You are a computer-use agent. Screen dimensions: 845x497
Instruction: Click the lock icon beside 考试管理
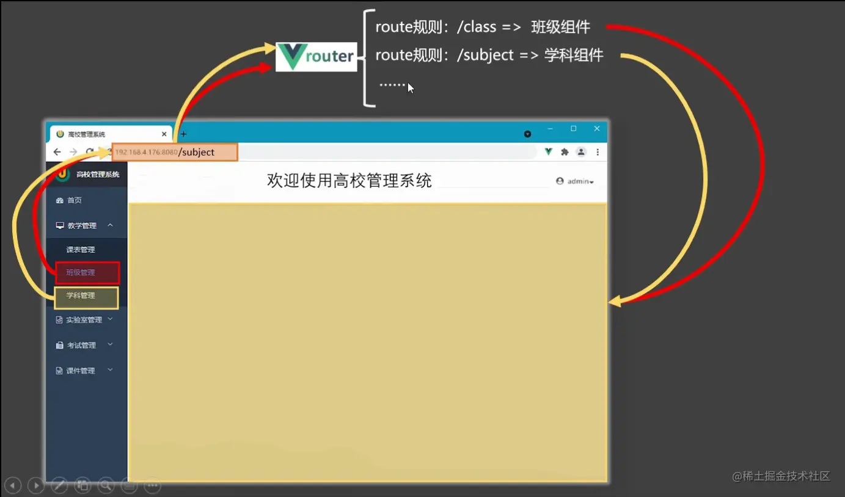59,344
